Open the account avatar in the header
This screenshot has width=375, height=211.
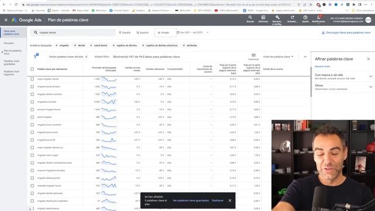click(x=369, y=20)
